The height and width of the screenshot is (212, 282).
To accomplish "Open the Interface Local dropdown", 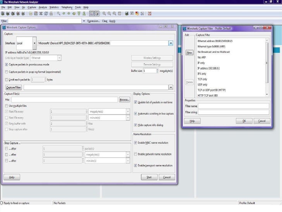I will (x=34, y=43).
